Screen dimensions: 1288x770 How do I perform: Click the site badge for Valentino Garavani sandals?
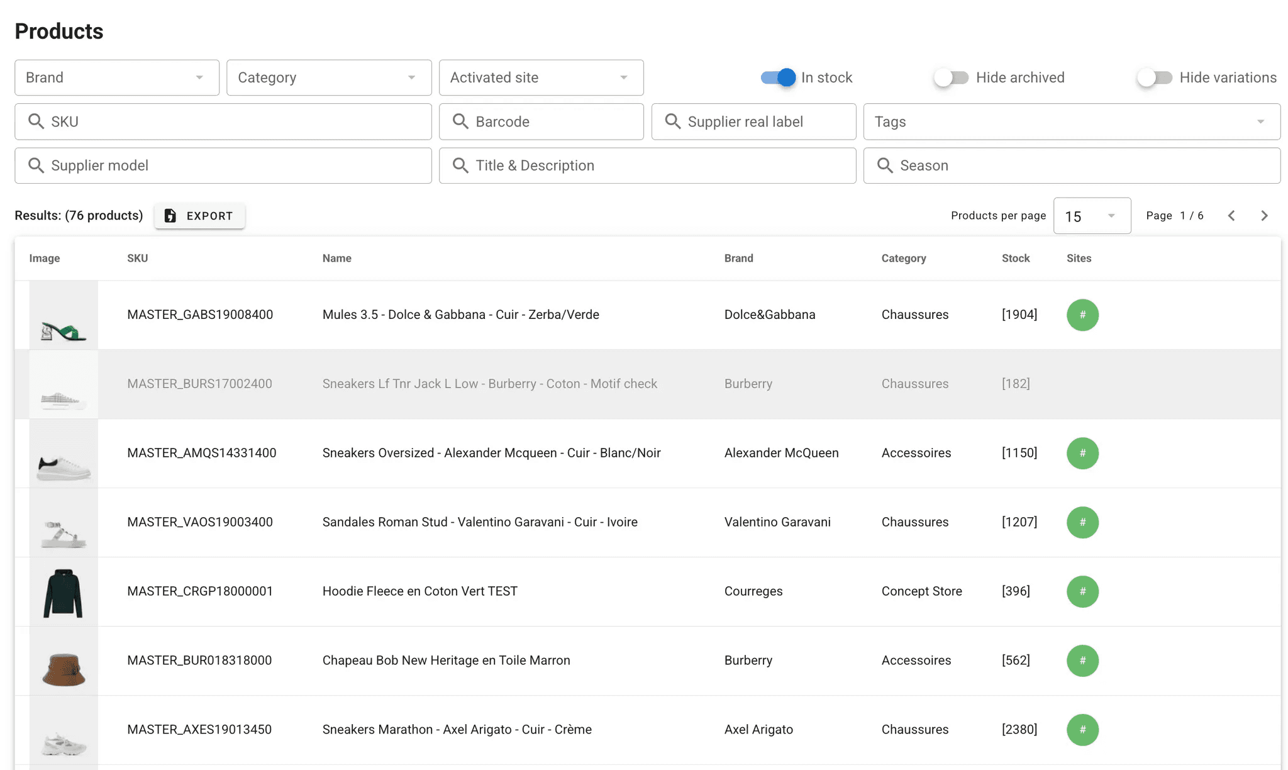point(1082,522)
